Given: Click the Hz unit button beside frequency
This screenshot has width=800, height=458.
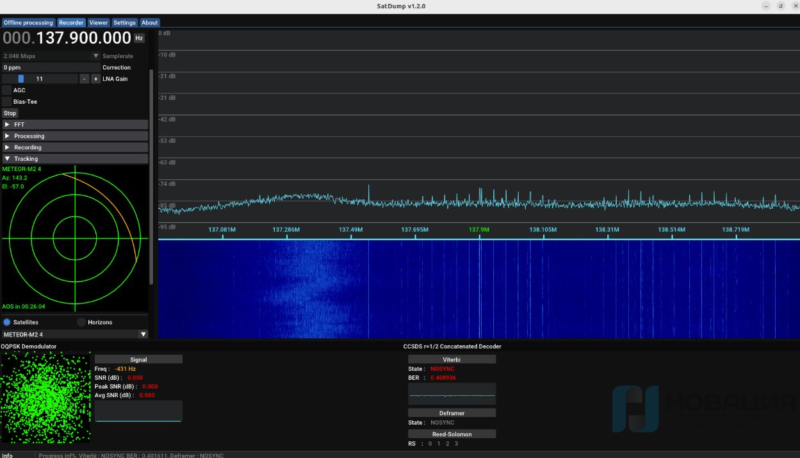Looking at the screenshot, I should (x=139, y=38).
